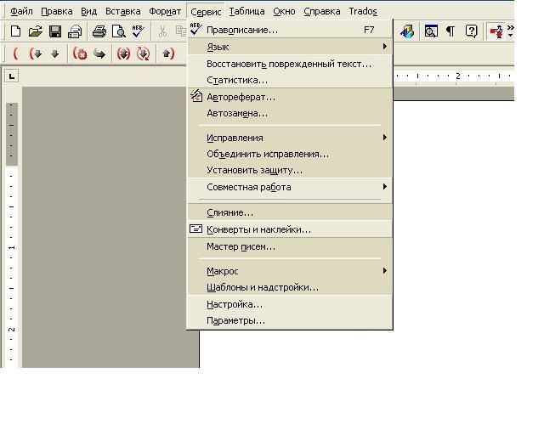Image resolution: width=544 pixels, height=435 pixels.
Task: Click the envelope mail recipient icon
Action: (x=75, y=32)
